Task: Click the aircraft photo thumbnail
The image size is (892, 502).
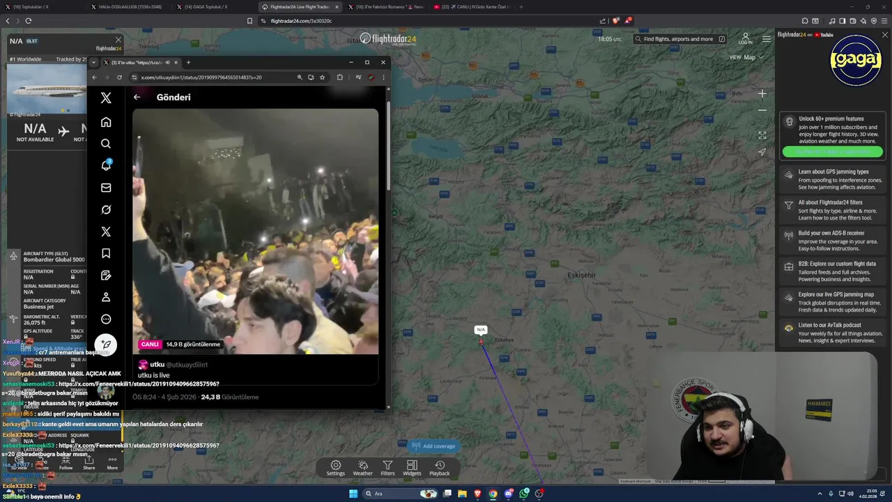Action: 47,88
